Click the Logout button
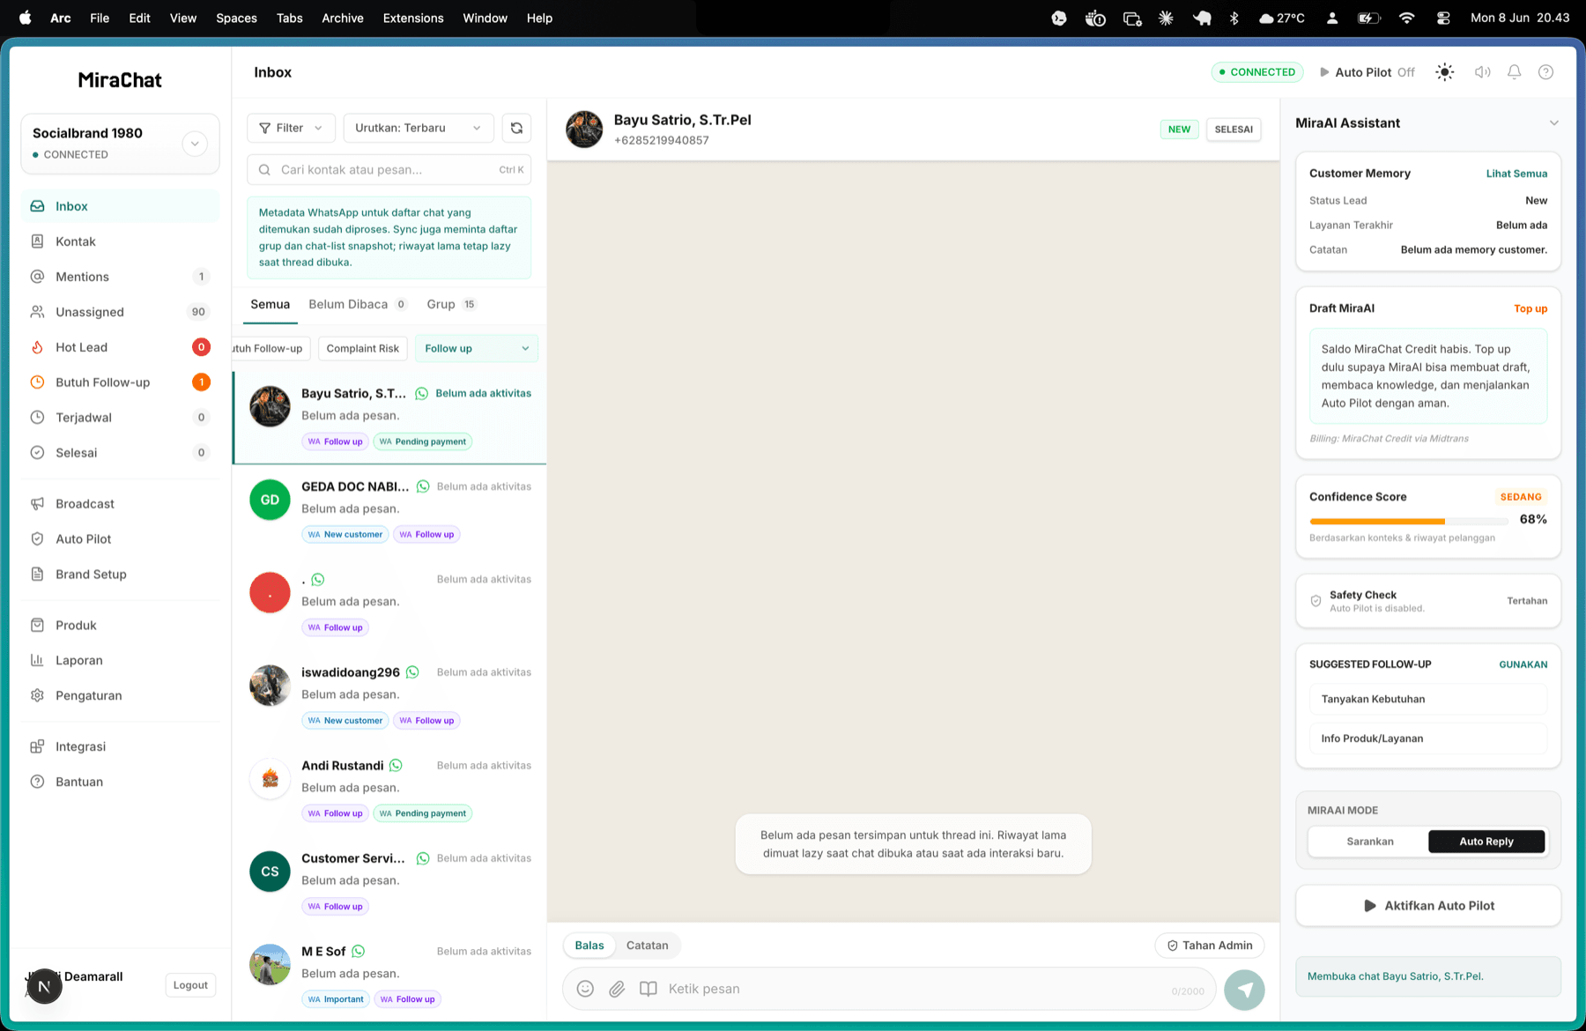This screenshot has width=1586, height=1031. (190, 985)
